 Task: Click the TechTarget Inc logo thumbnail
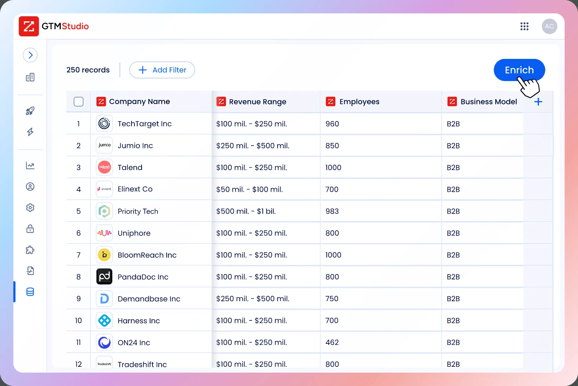(x=104, y=123)
